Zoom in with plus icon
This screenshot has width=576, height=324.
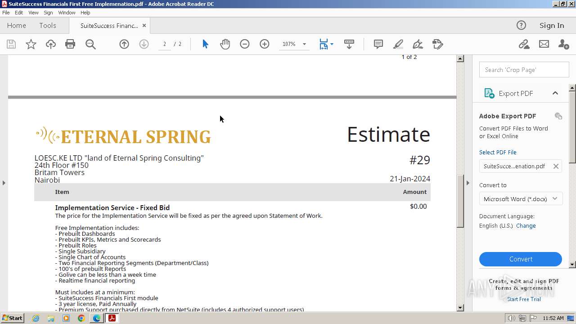pyautogui.click(x=265, y=44)
